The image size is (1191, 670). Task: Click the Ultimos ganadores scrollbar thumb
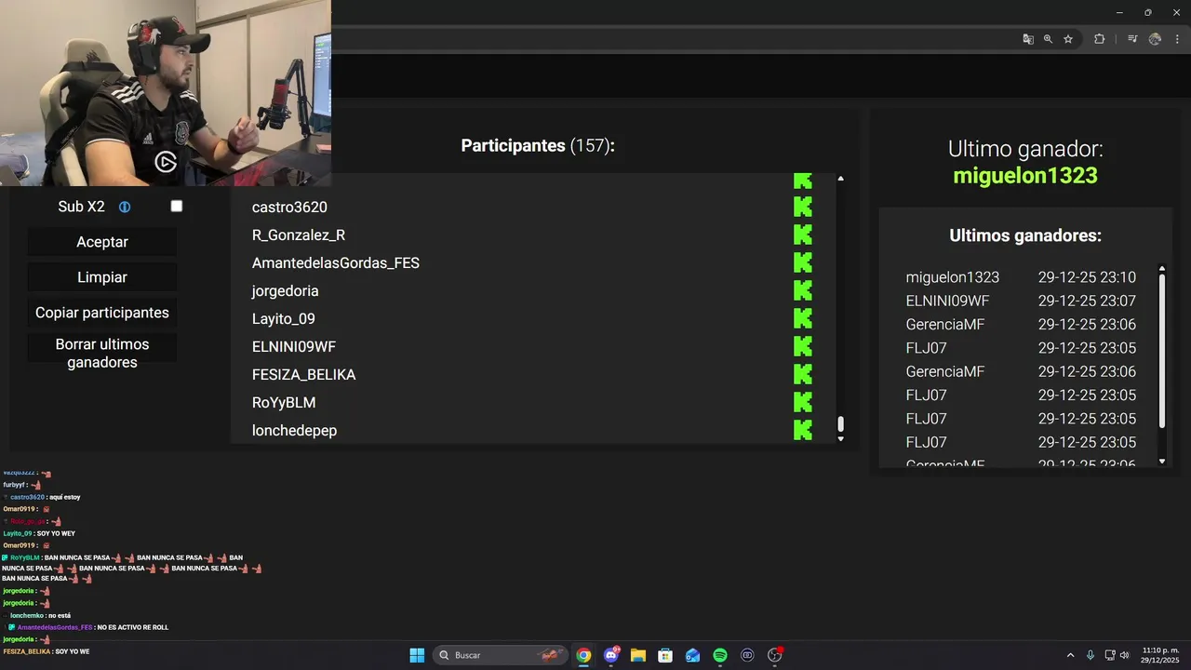coord(1161,352)
